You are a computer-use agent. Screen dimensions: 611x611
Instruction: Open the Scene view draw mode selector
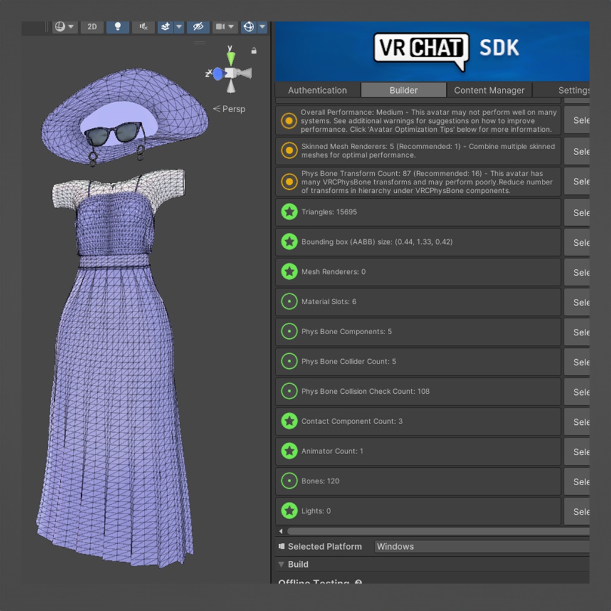tap(64, 27)
